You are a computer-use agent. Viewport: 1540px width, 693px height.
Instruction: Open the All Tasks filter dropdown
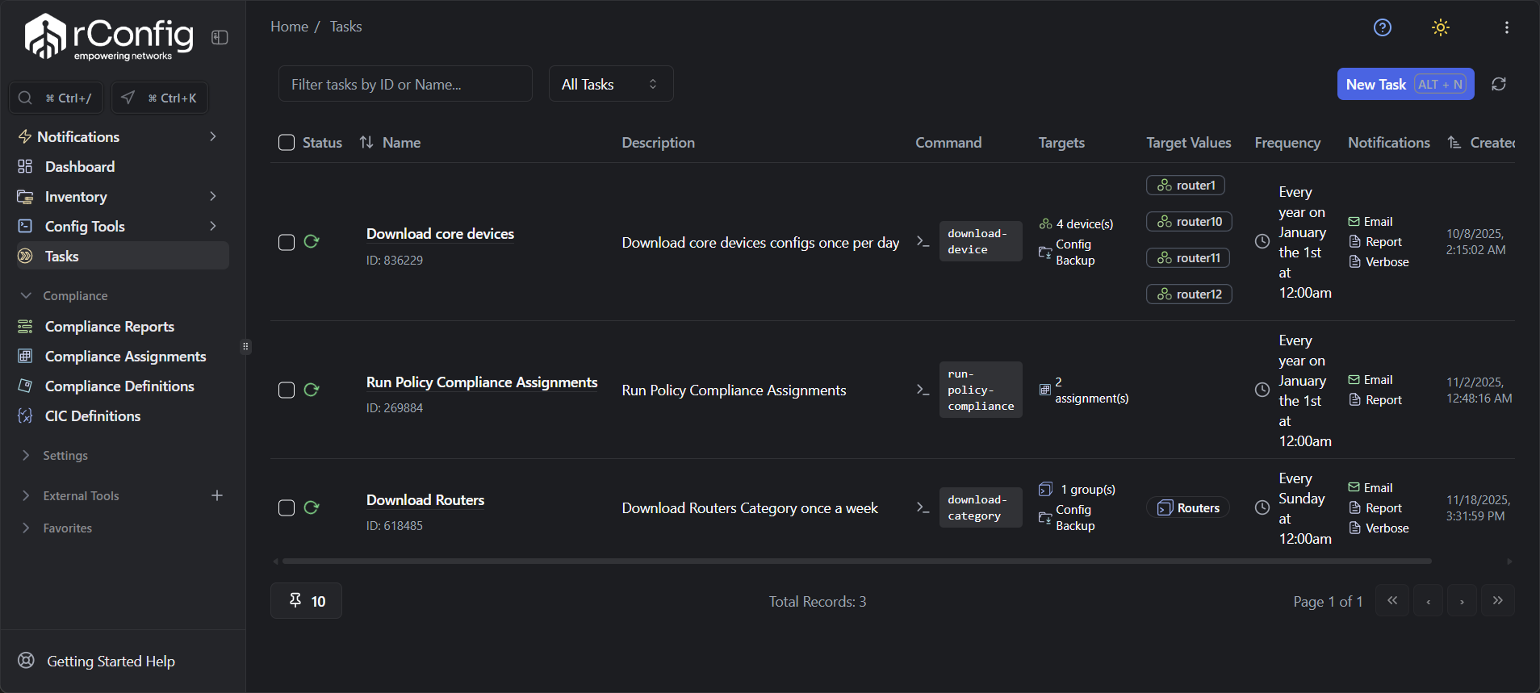(x=611, y=84)
